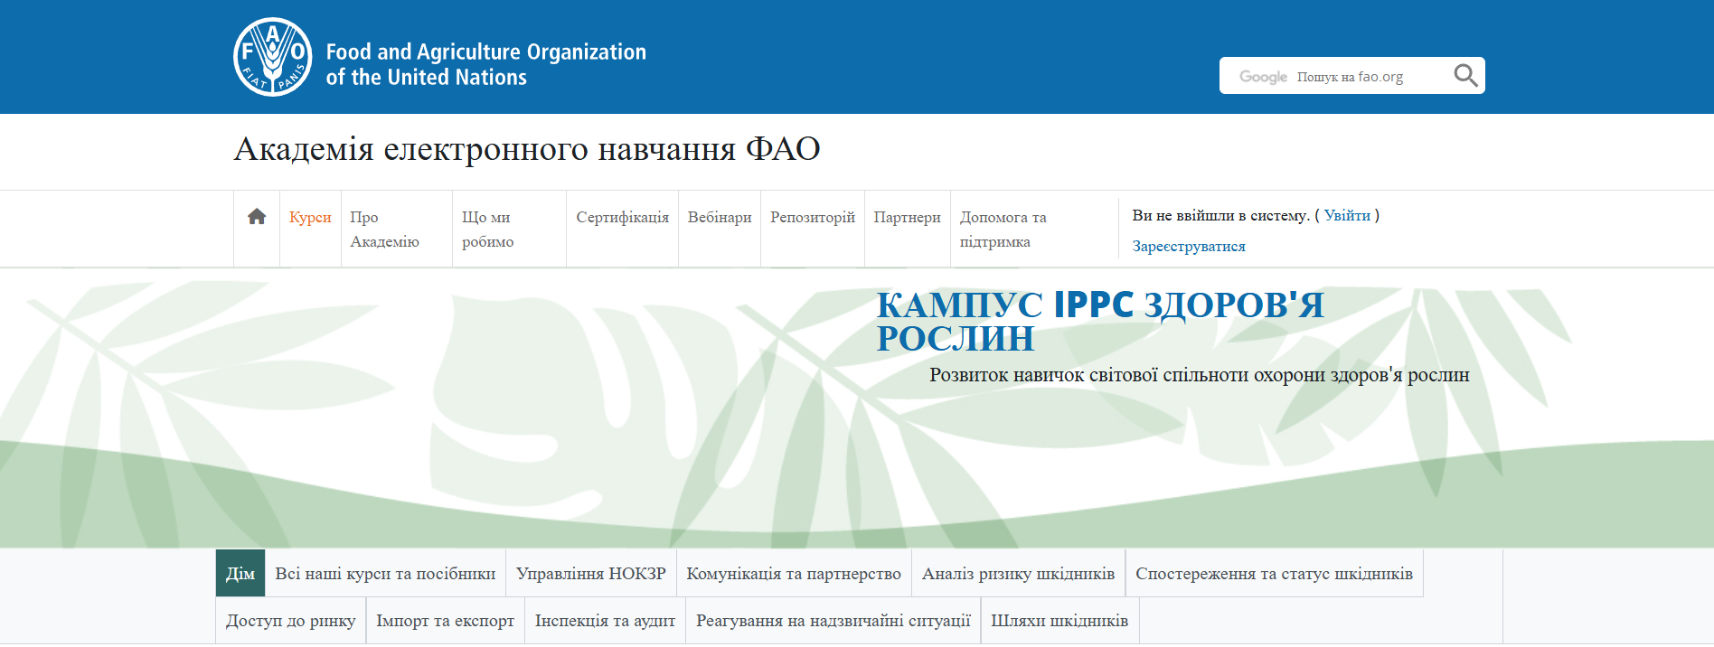This screenshot has height=647, width=1714.
Task: Navigate to Вебінари
Action: pos(720,218)
